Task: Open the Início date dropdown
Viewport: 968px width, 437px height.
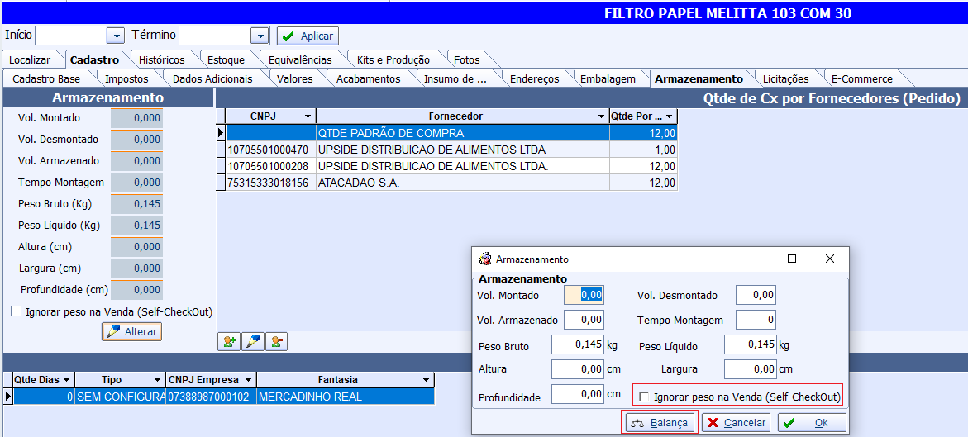Action: [115, 36]
